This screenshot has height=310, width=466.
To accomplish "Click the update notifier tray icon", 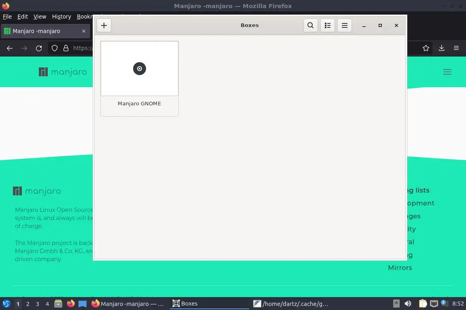I will click(443, 303).
